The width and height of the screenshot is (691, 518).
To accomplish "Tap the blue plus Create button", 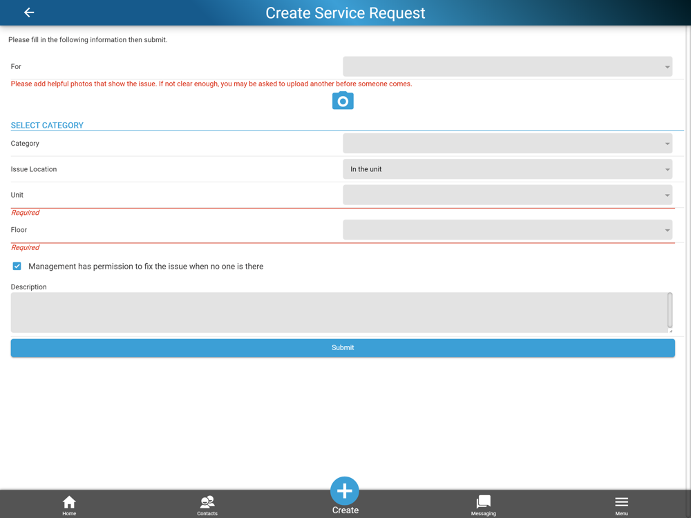I will [345, 490].
